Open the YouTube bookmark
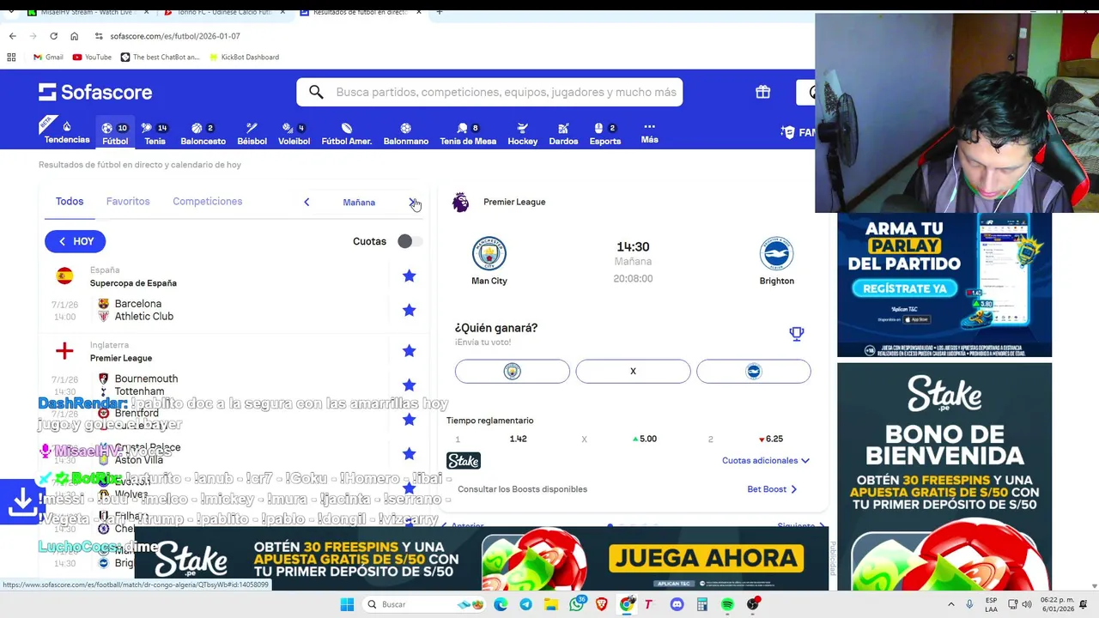This screenshot has height=618, width=1099. click(x=92, y=57)
